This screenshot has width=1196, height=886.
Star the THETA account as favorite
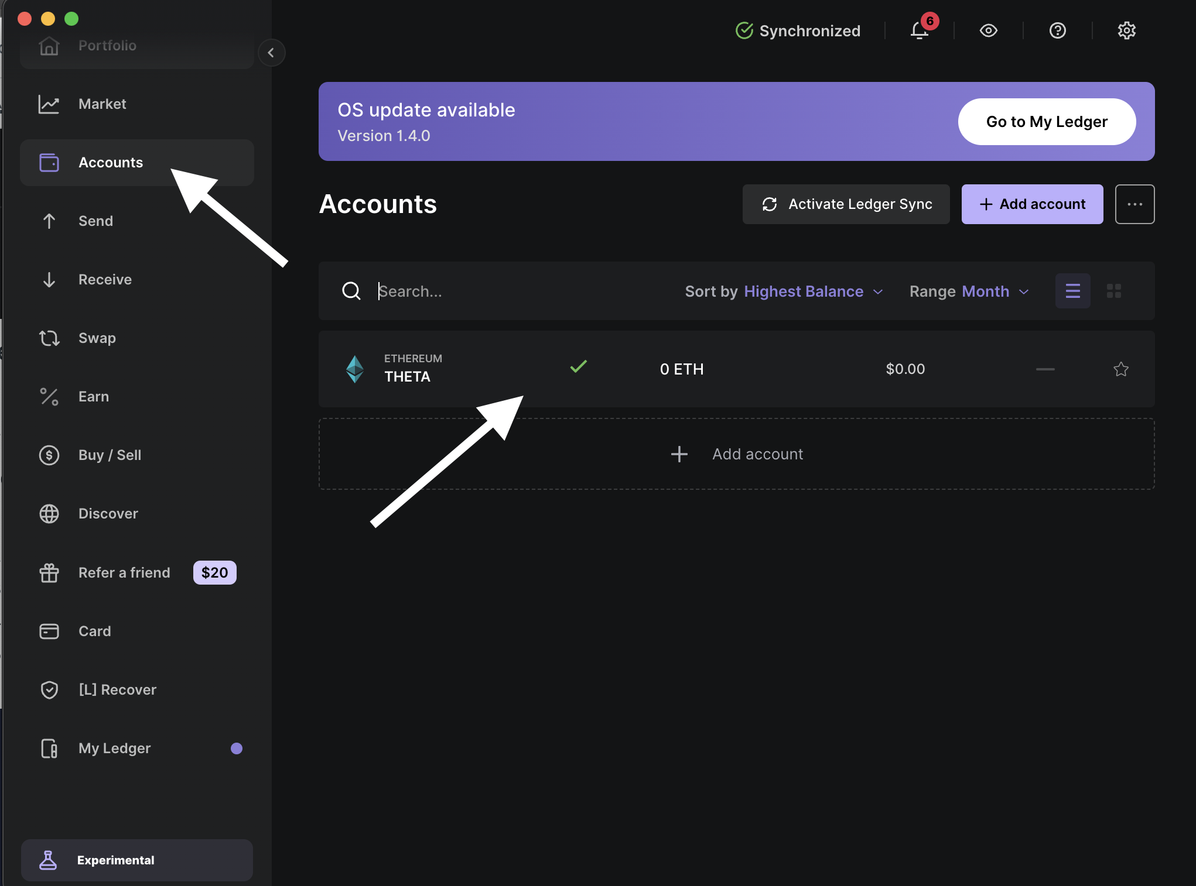[1120, 369]
